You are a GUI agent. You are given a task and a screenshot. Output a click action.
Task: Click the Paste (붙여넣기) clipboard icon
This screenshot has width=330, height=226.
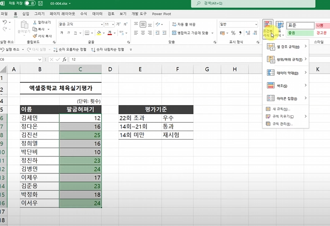pos(24,25)
